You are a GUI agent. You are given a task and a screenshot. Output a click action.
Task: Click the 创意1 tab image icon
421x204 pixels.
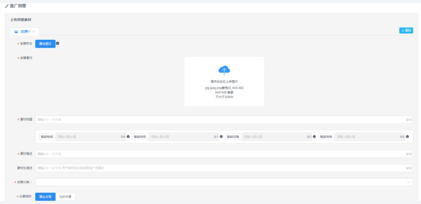click(x=16, y=32)
